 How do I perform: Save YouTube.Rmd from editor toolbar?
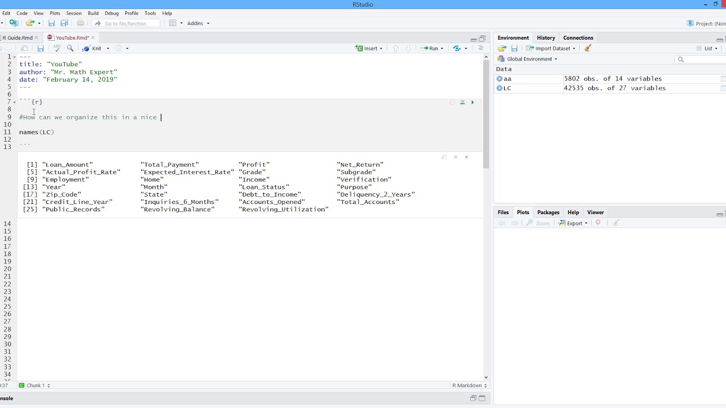[x=40, y=49]
